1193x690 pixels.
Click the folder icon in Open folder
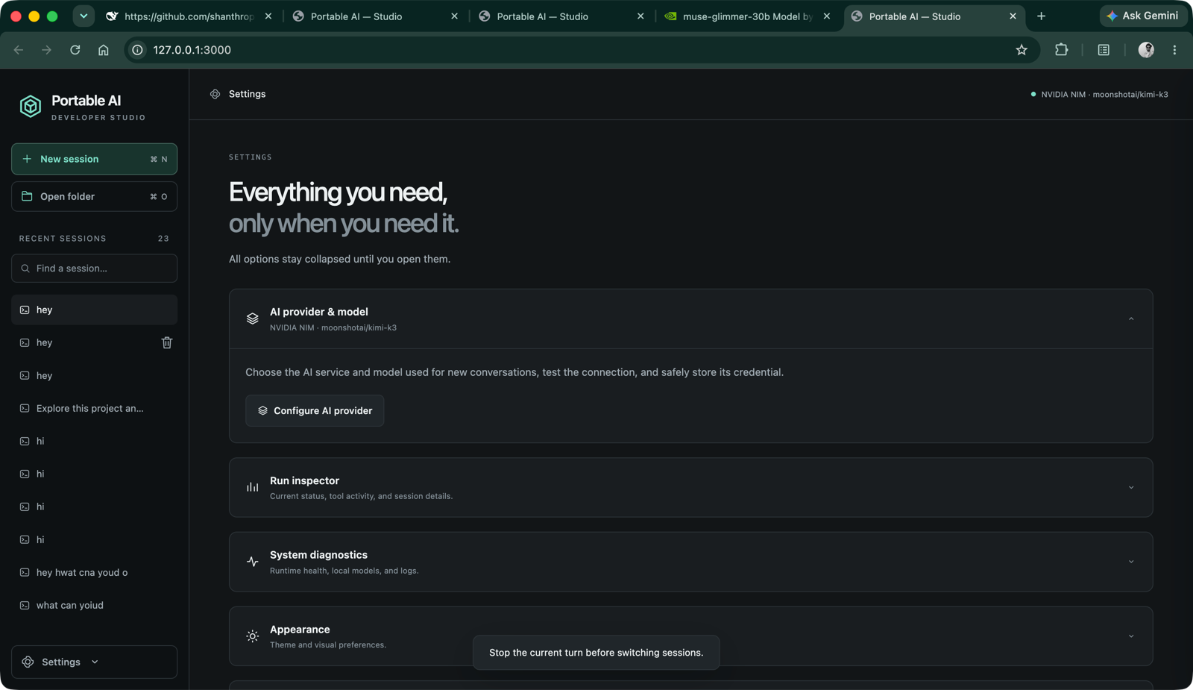(x=27, y=196)
